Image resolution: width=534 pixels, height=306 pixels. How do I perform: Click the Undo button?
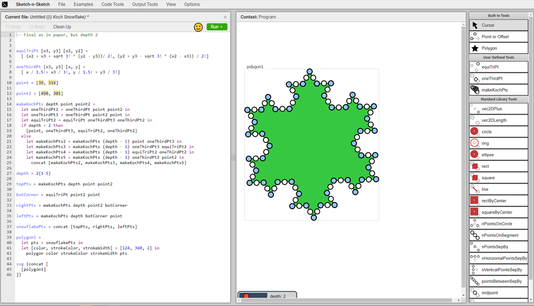point(13,27)
